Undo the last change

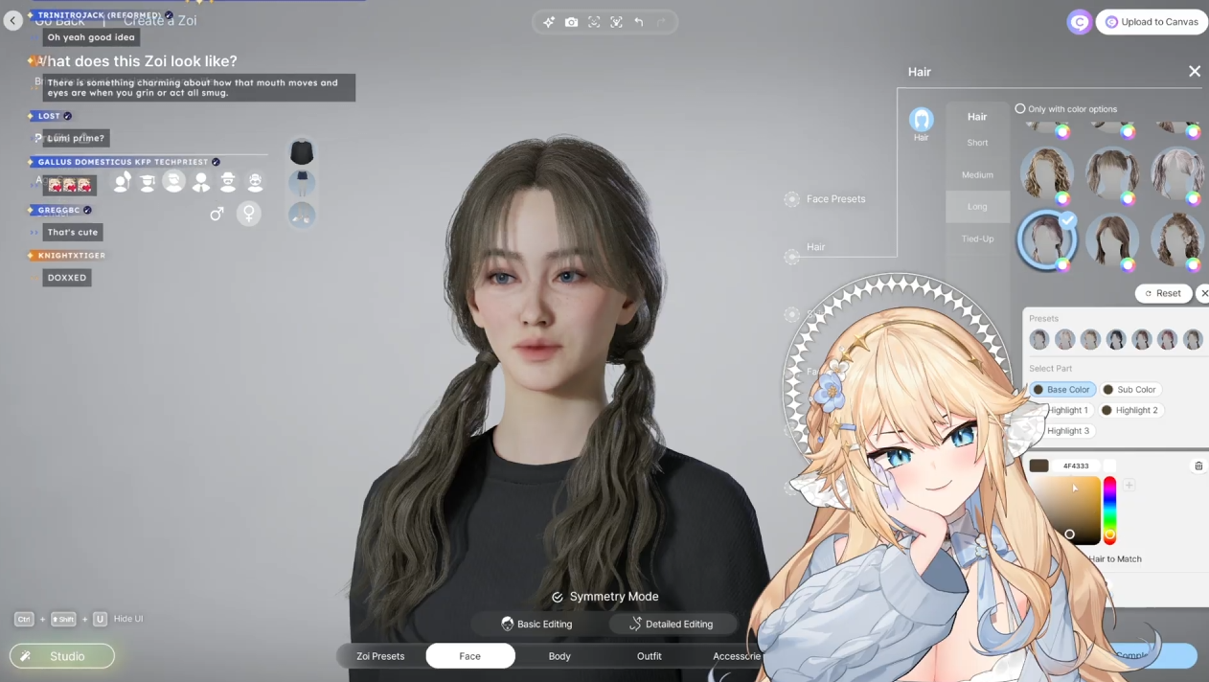[x=639, y=22]
